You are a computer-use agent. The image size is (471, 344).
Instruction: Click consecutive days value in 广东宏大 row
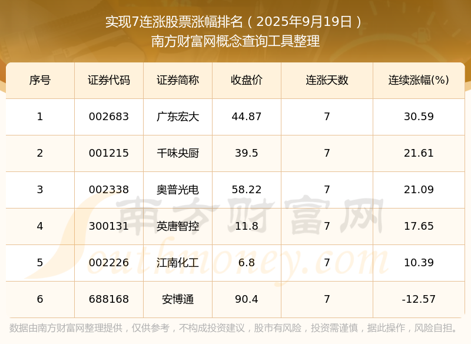327,117
